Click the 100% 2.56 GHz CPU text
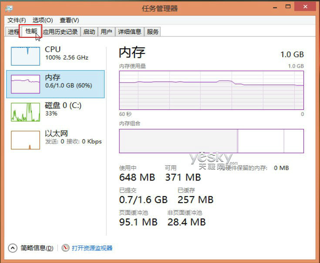This screenshot has height=263, width=320. [x=67, y=58]
